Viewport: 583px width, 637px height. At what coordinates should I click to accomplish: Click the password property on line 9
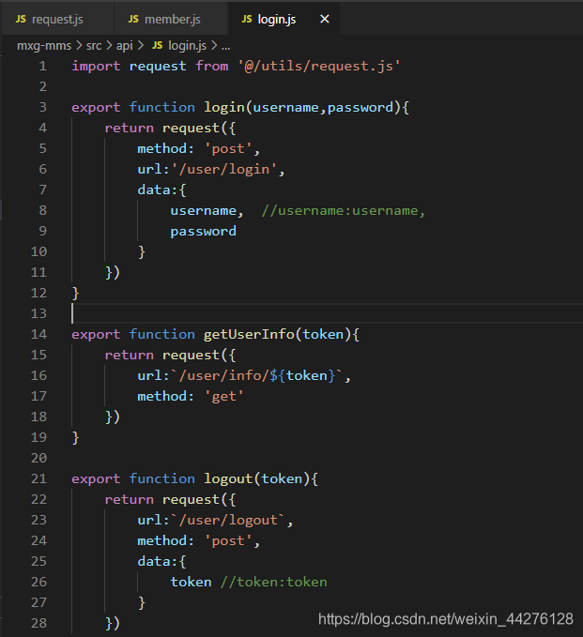pyautogui.click(x=204, y=231)
